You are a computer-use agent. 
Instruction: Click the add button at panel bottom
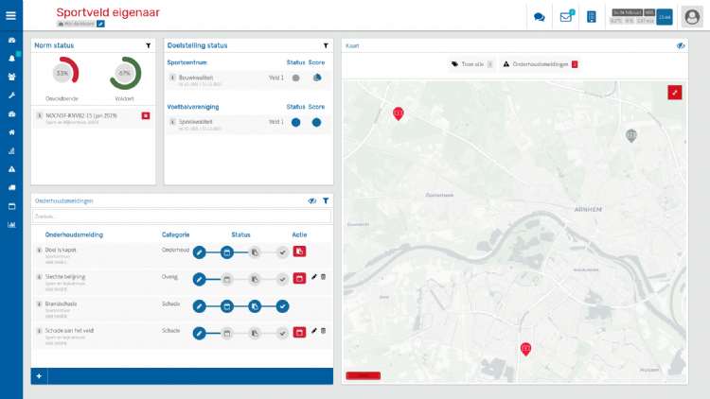39,375
